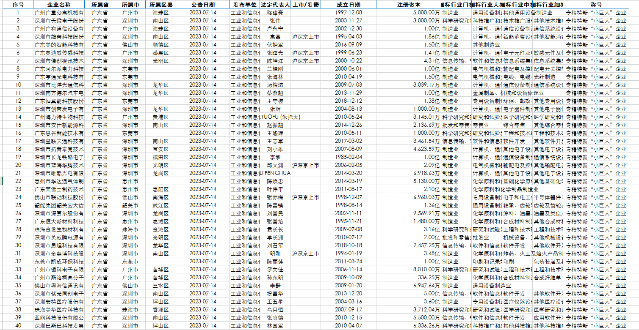The image size is (639, 330).
Task: Select founding date 1994-01-19
Action: 349,254
